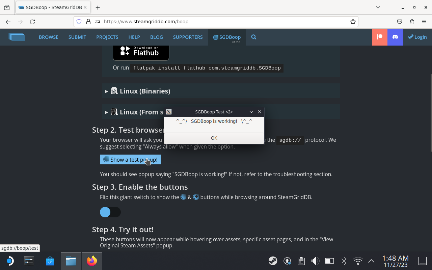Click the site search magnifier icon
This screenshot has width=432, height=270.
pos(254,37)
